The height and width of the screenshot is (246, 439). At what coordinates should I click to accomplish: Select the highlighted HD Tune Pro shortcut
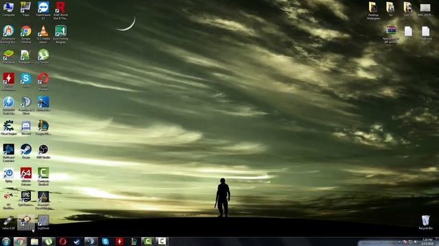(x=26, y=222)
